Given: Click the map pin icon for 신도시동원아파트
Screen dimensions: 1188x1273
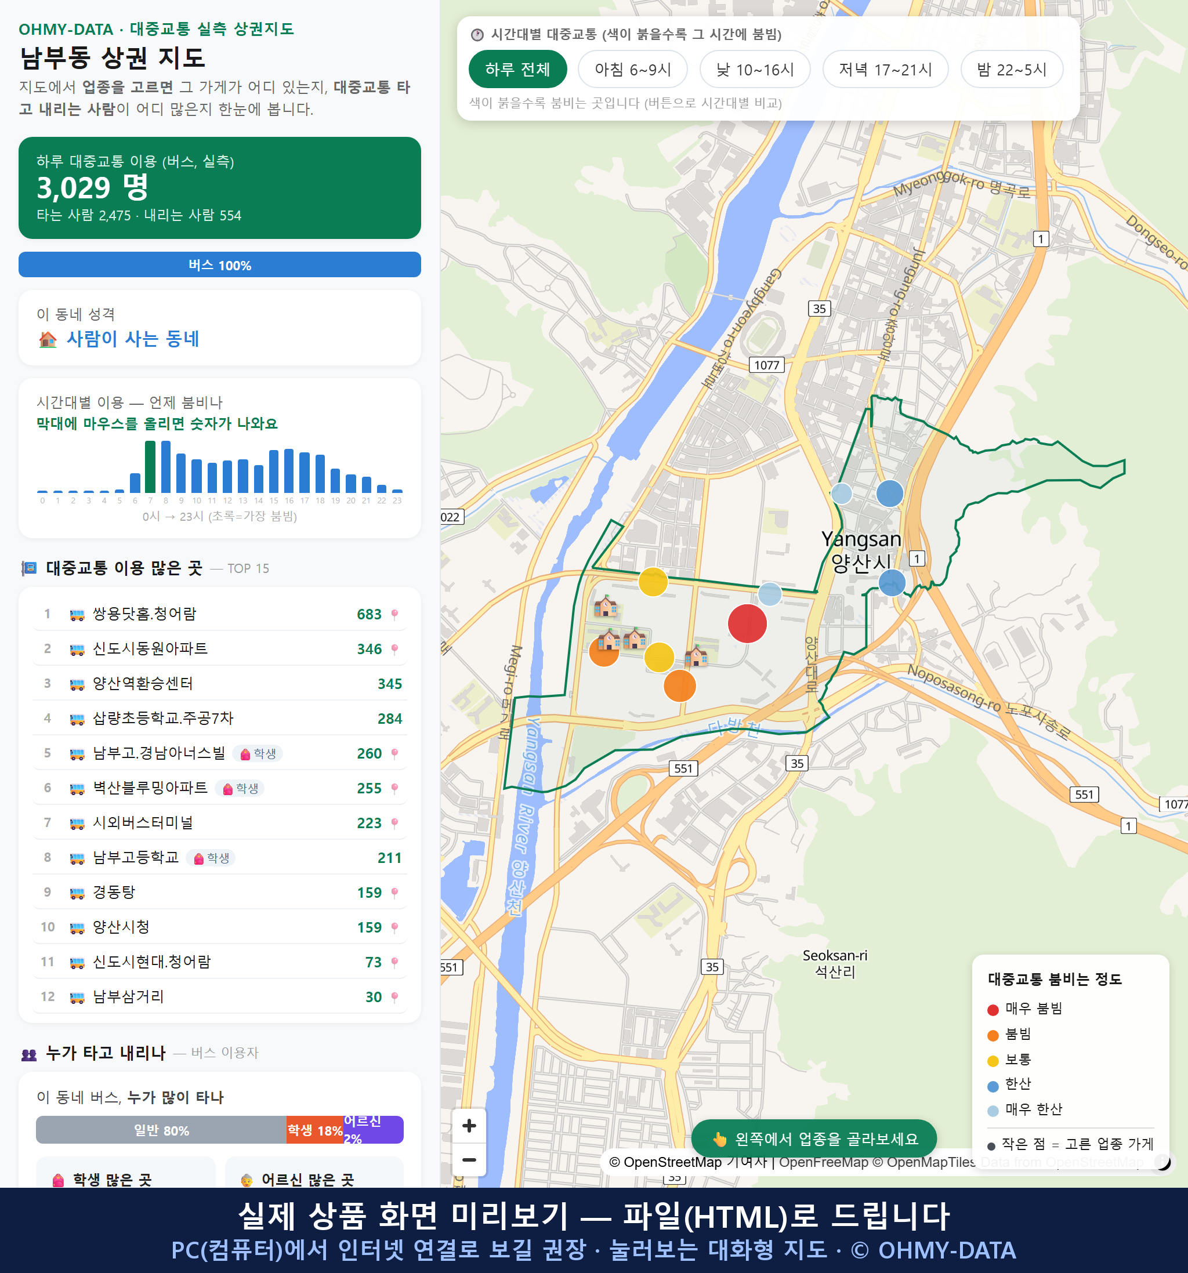Looking at the screenshot, I should click(394, 650).
